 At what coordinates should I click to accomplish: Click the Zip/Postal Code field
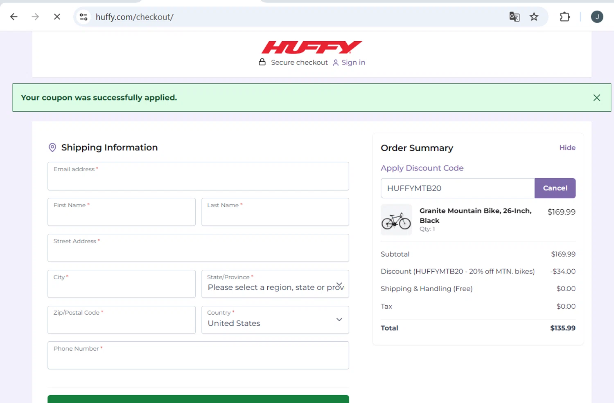122,320
